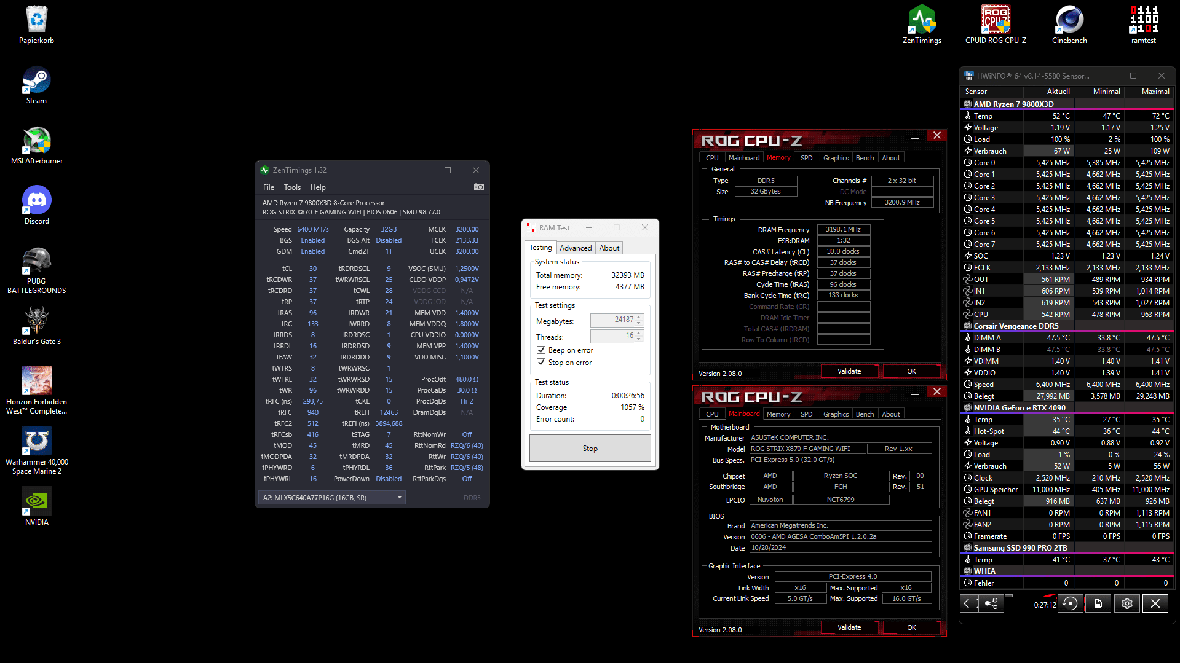
Task: Select the Horizon Forbidden West desktop icon
Action: [x=37, y=390]
